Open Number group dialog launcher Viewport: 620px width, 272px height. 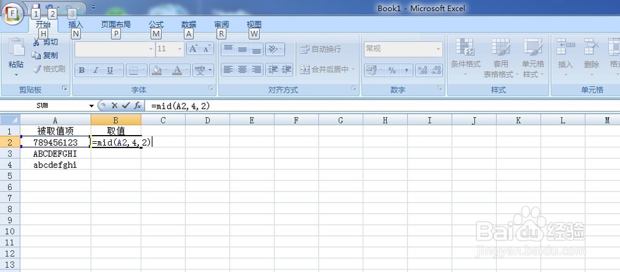tap(440, 89)
